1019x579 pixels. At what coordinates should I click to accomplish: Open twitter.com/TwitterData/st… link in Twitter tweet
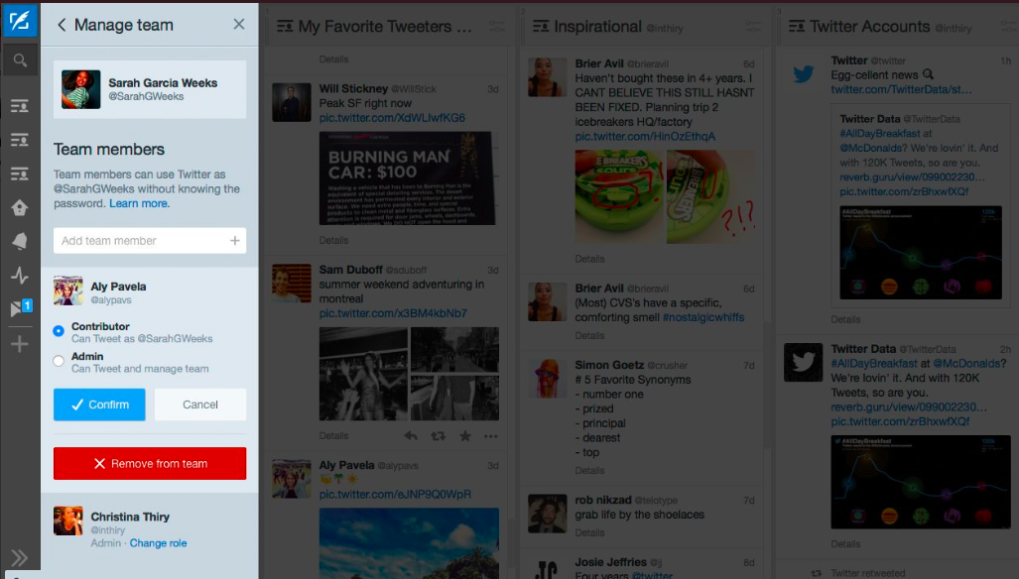click(901, 89)
